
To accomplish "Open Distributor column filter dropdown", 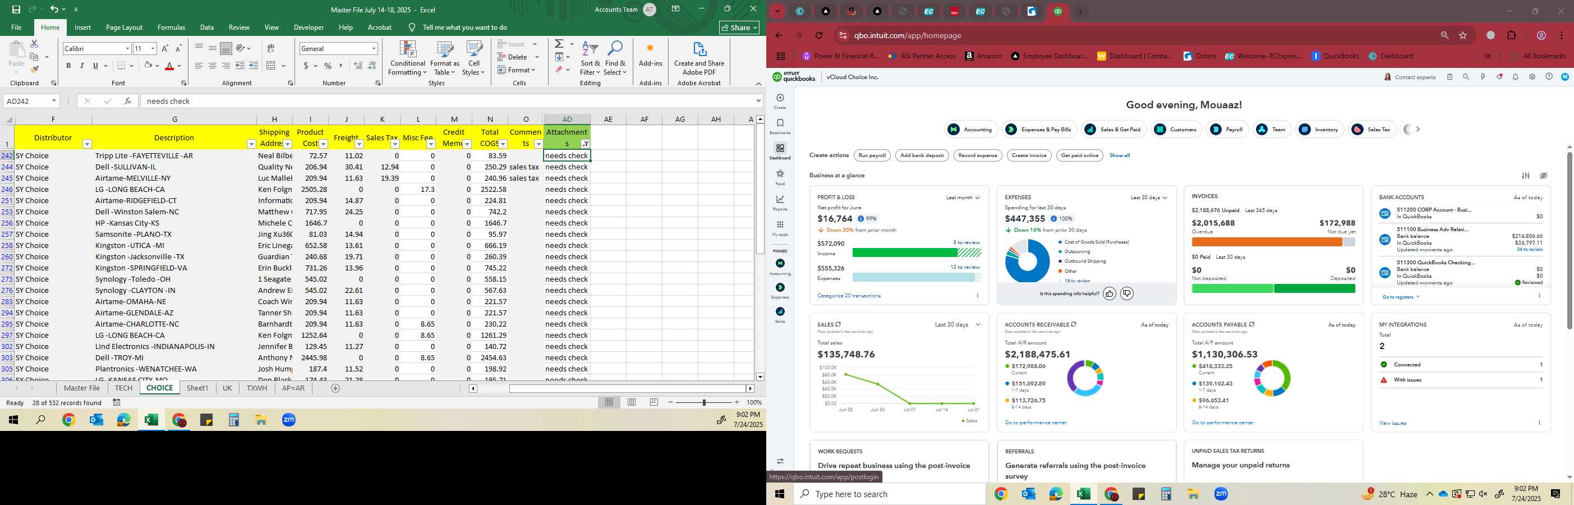I will coord(88,144).
